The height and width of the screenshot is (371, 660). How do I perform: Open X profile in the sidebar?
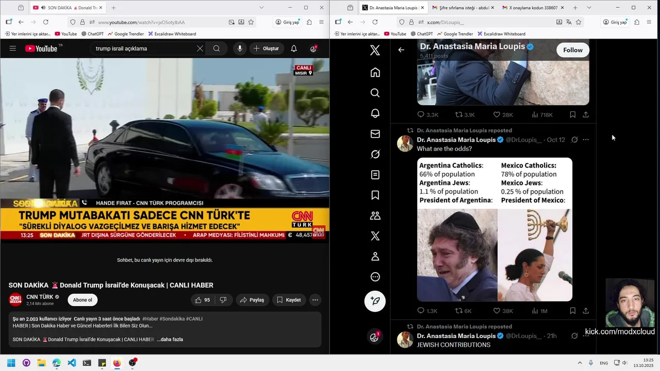pyautogui.click(x=375, y=257)
